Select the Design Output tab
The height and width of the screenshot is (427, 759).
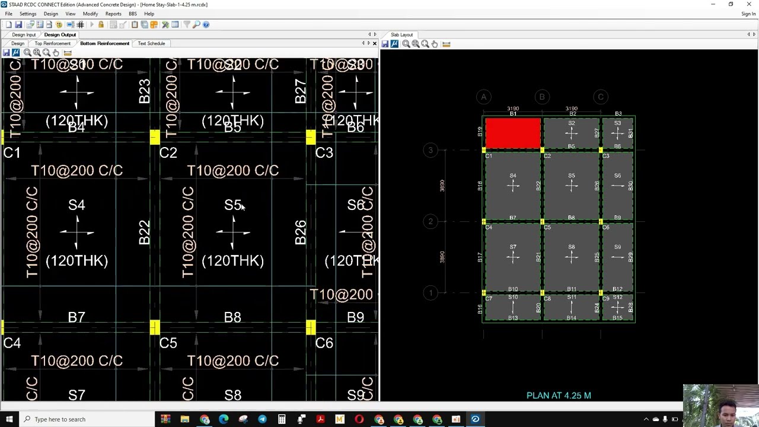(x=60, y=34)
